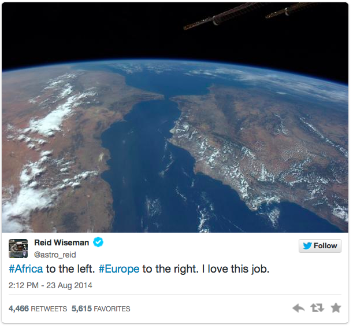Image resolution: width=353 pixels, height=327 pixels.
Task: Click the word RETWEETS under the tweet
Action: (49, 309)
